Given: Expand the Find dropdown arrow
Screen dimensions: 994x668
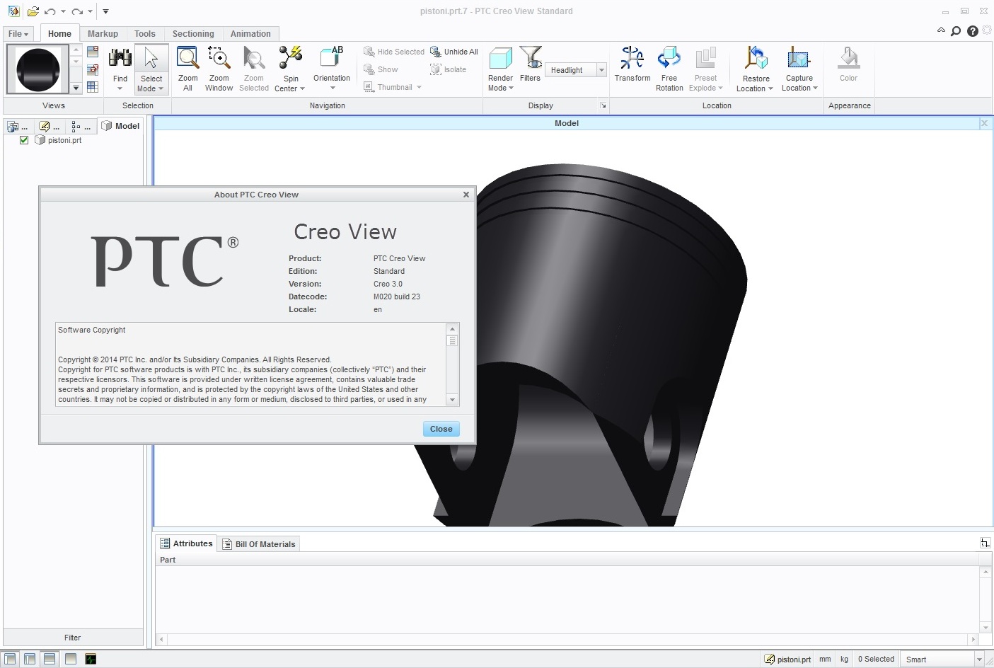Looking at the screenshot, I should (x=120, y=88).
